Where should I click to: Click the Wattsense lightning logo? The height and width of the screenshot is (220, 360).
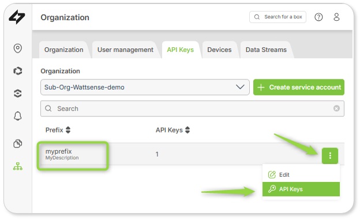17,17
